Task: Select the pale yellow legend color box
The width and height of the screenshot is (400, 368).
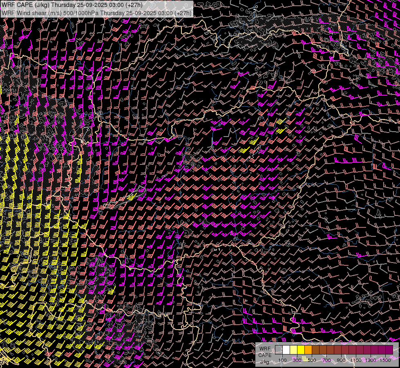Action: (293, 350)
